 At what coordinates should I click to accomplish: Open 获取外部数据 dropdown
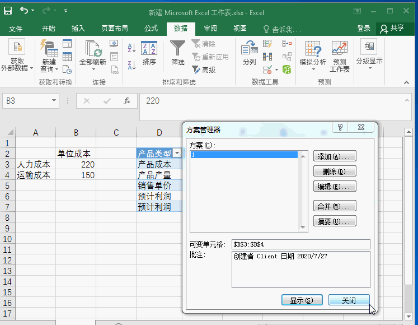coord(17,55)
